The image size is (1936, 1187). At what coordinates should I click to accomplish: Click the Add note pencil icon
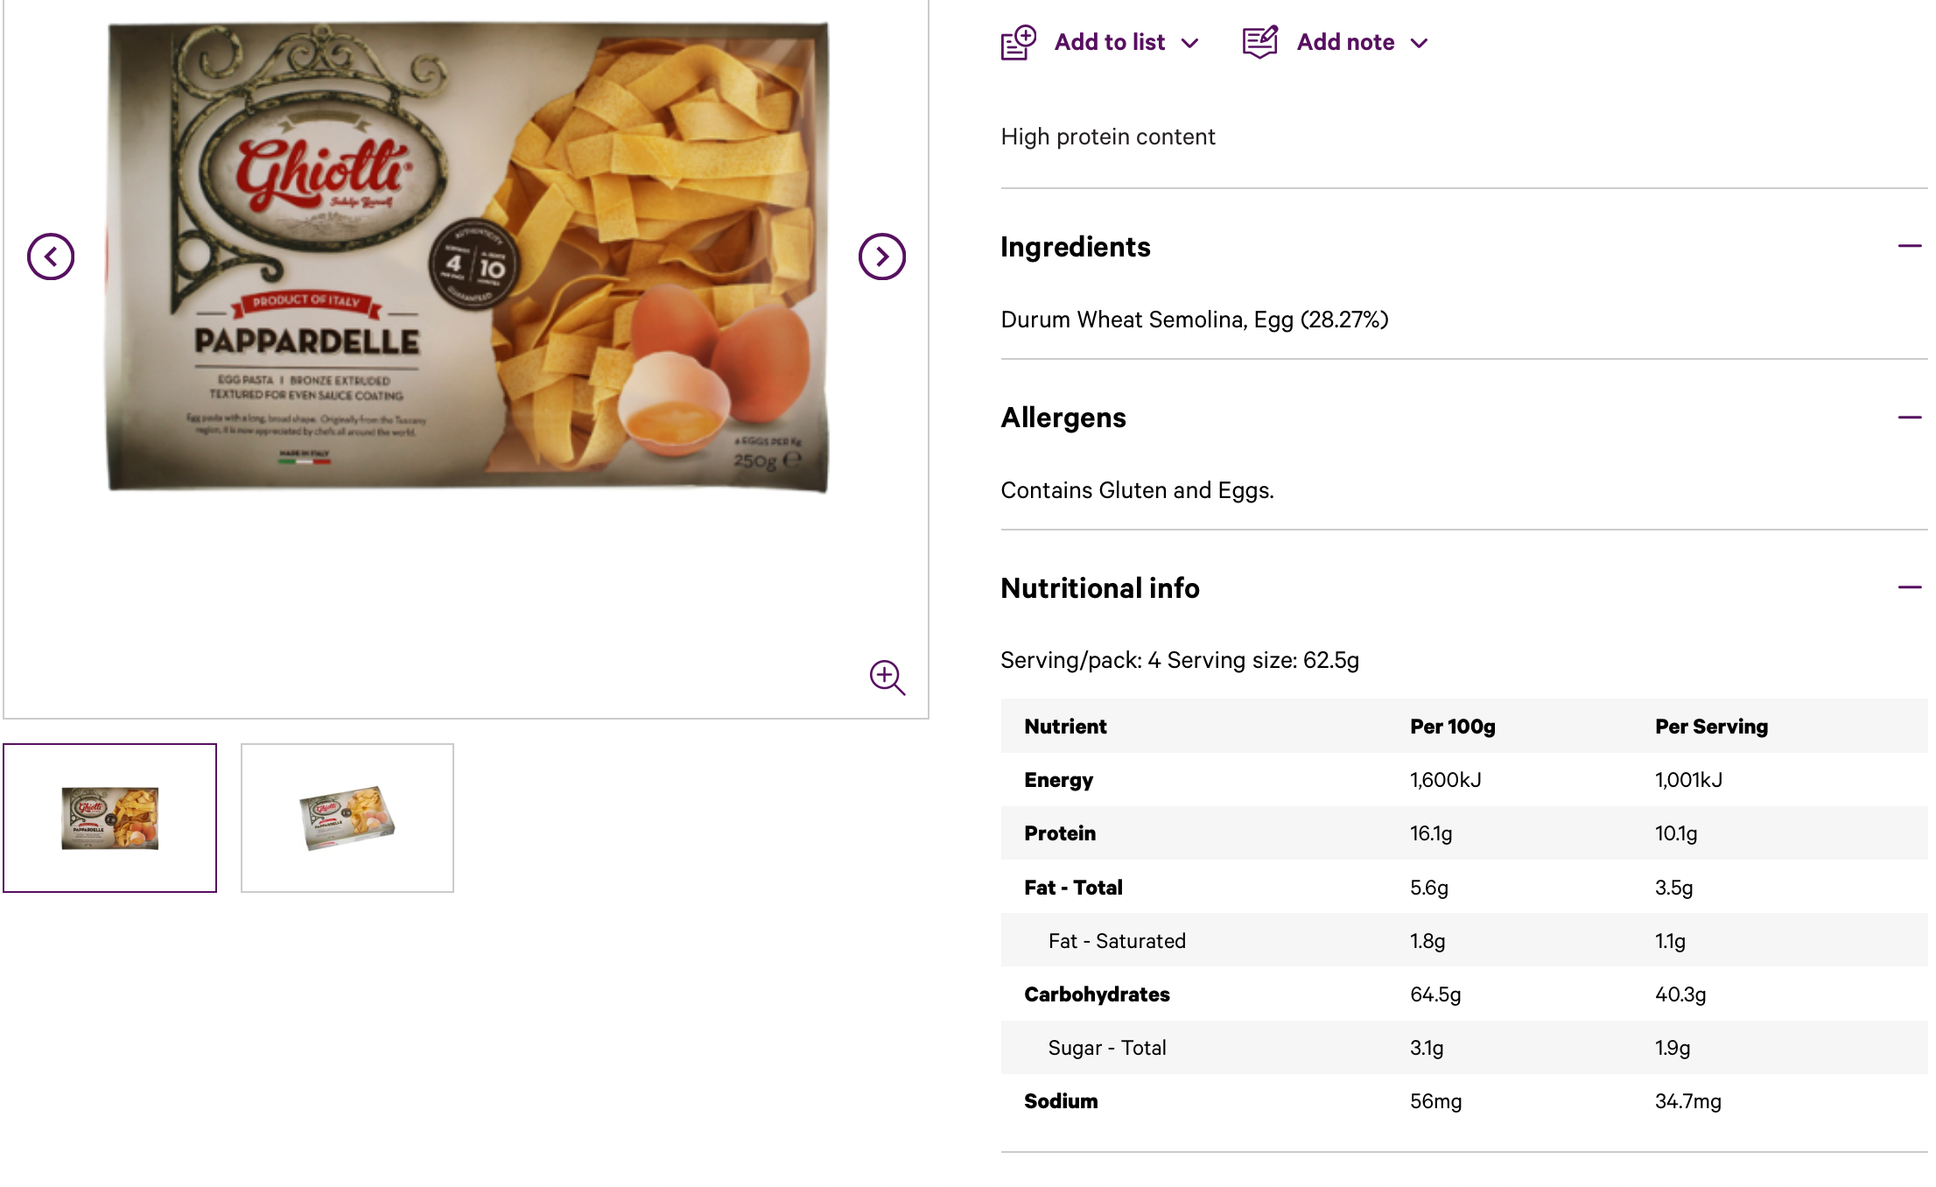[1260, 42]
